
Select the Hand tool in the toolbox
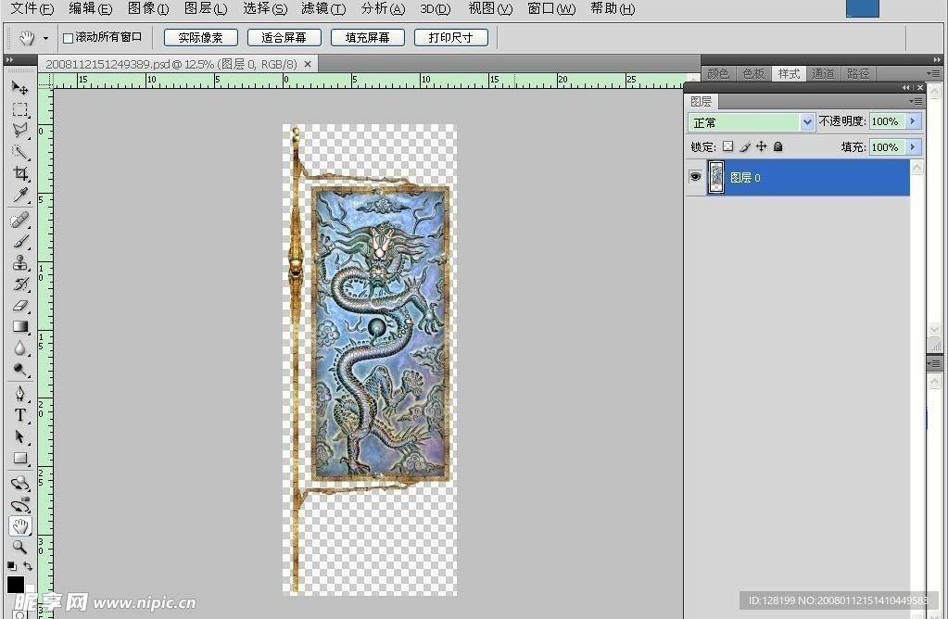[x=20, y=526]
